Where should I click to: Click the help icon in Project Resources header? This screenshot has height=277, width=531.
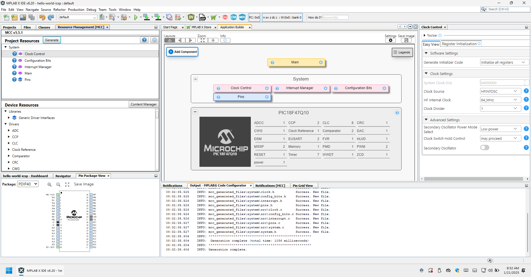[144, 40]
